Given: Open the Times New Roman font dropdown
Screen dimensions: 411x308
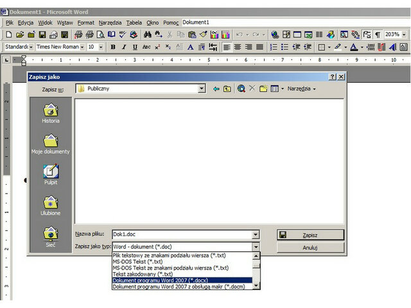Looking at the screenshot, I should pos(82,47).
